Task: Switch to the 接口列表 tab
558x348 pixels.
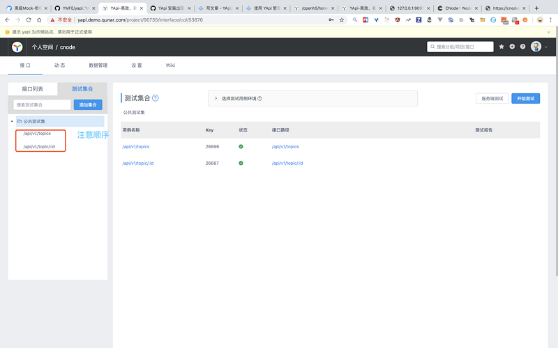Action: 33,89
